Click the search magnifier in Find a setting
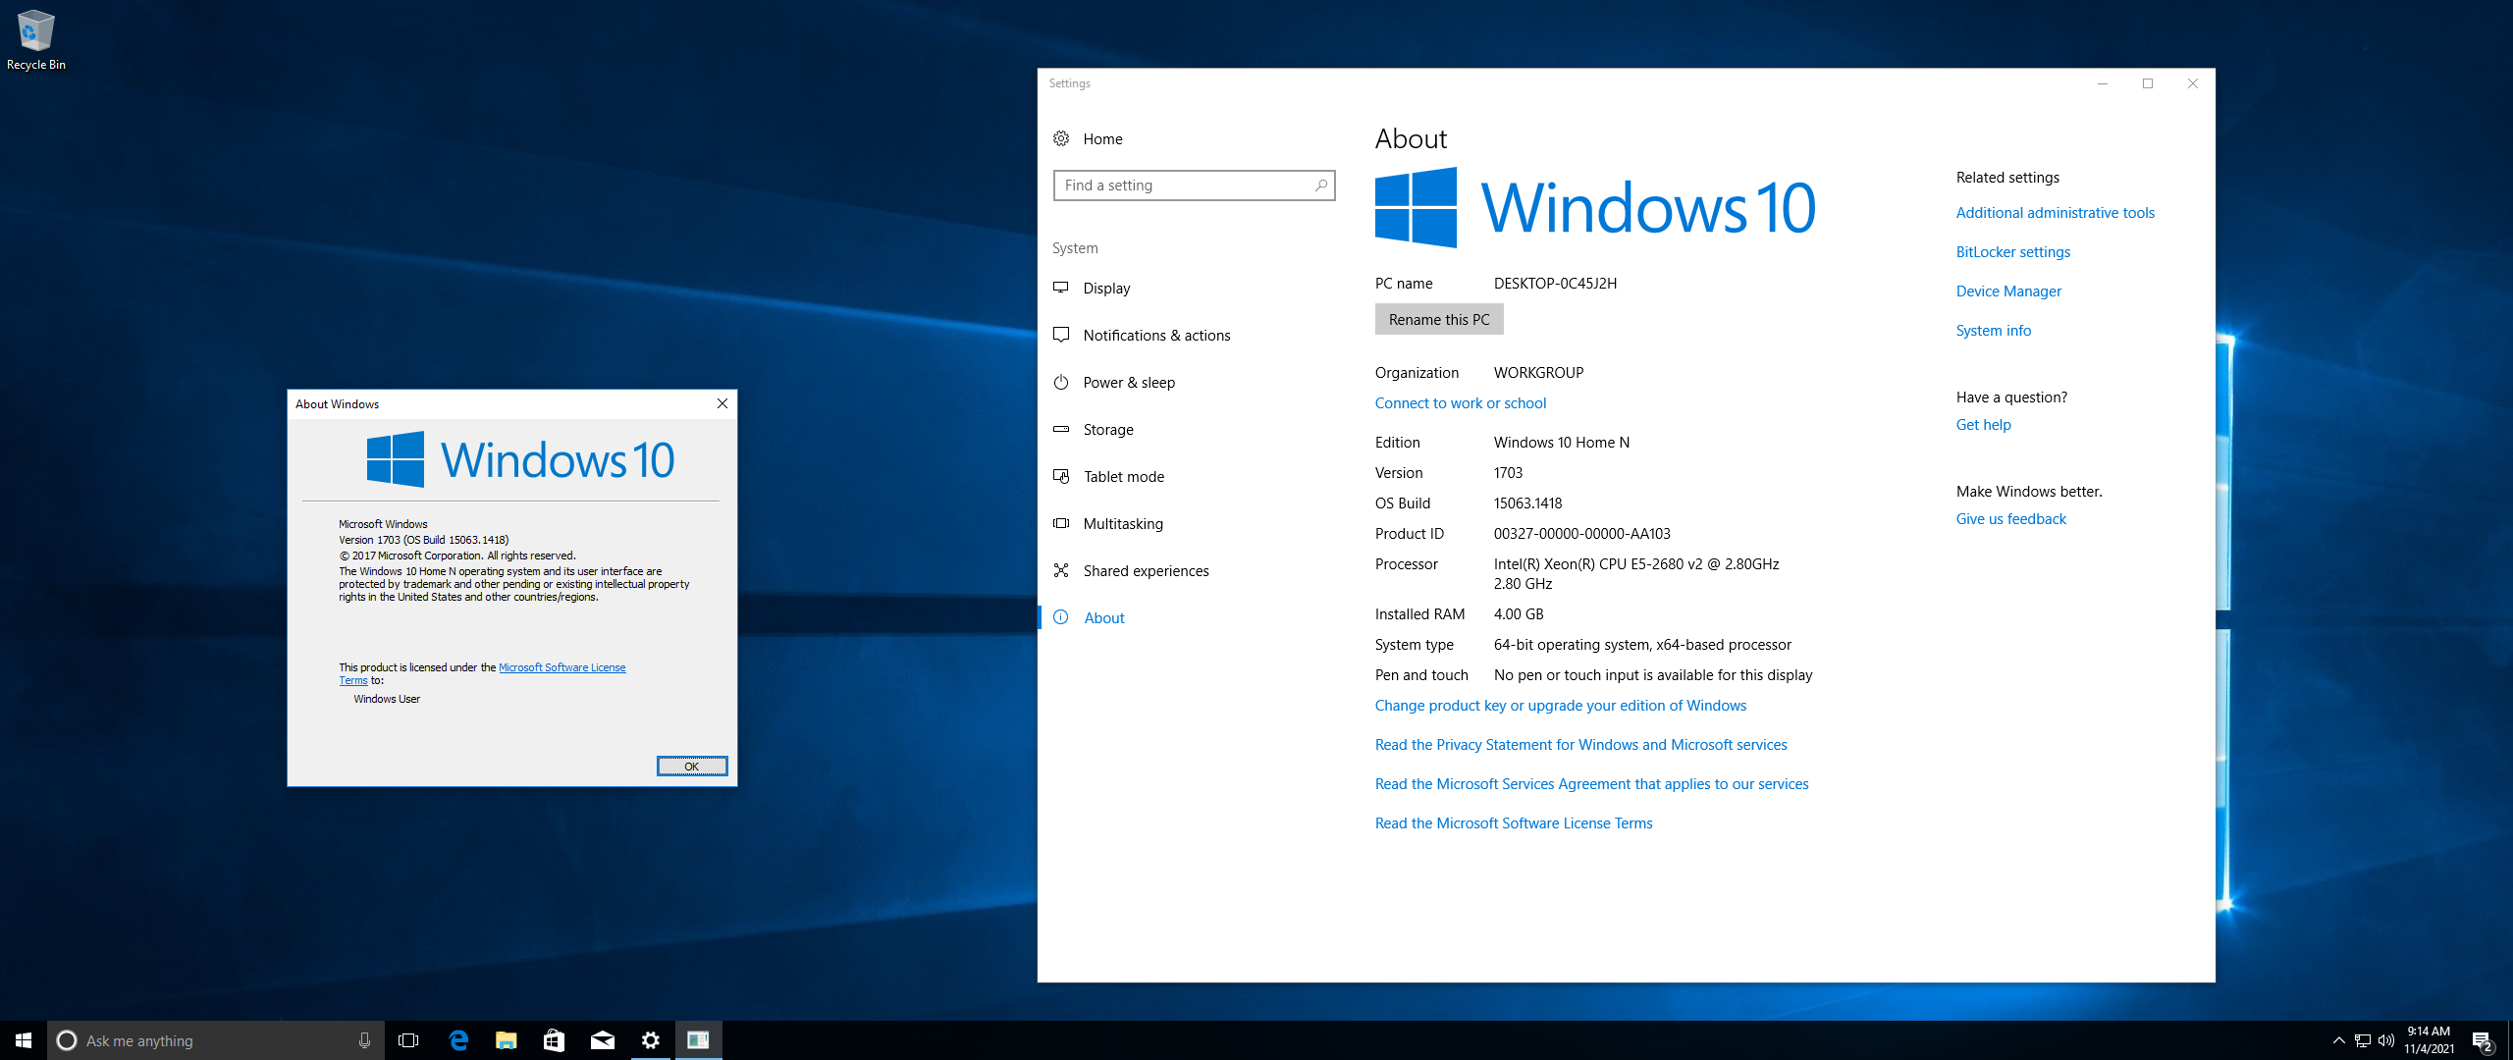This screenshot has width=2513, height=1060. 1320,185
